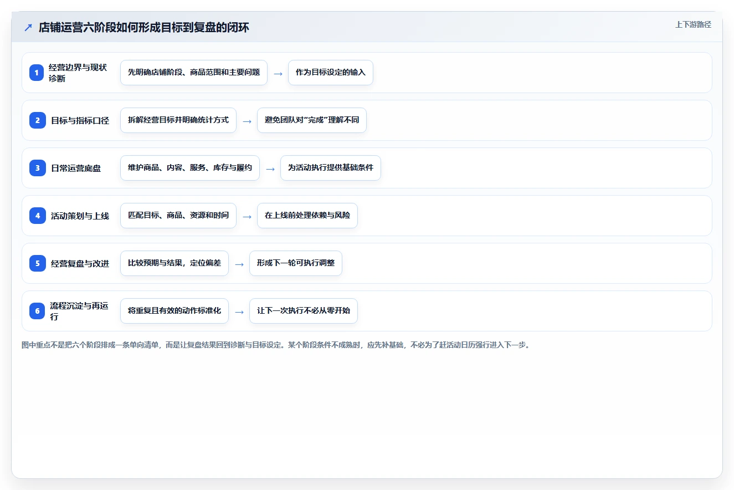734x490 pixels.
Task: Select stage label 日常运营底盘
Action: [x=76, y=168]
